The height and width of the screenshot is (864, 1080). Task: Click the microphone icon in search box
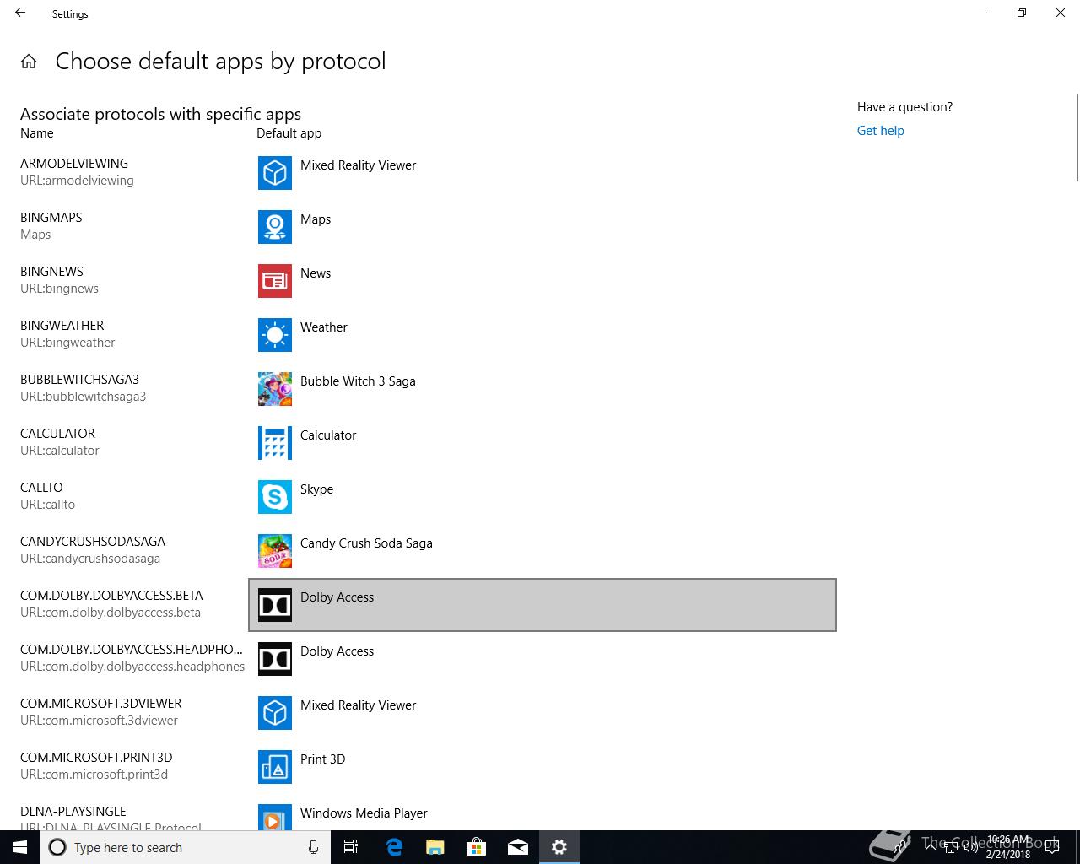314,847
